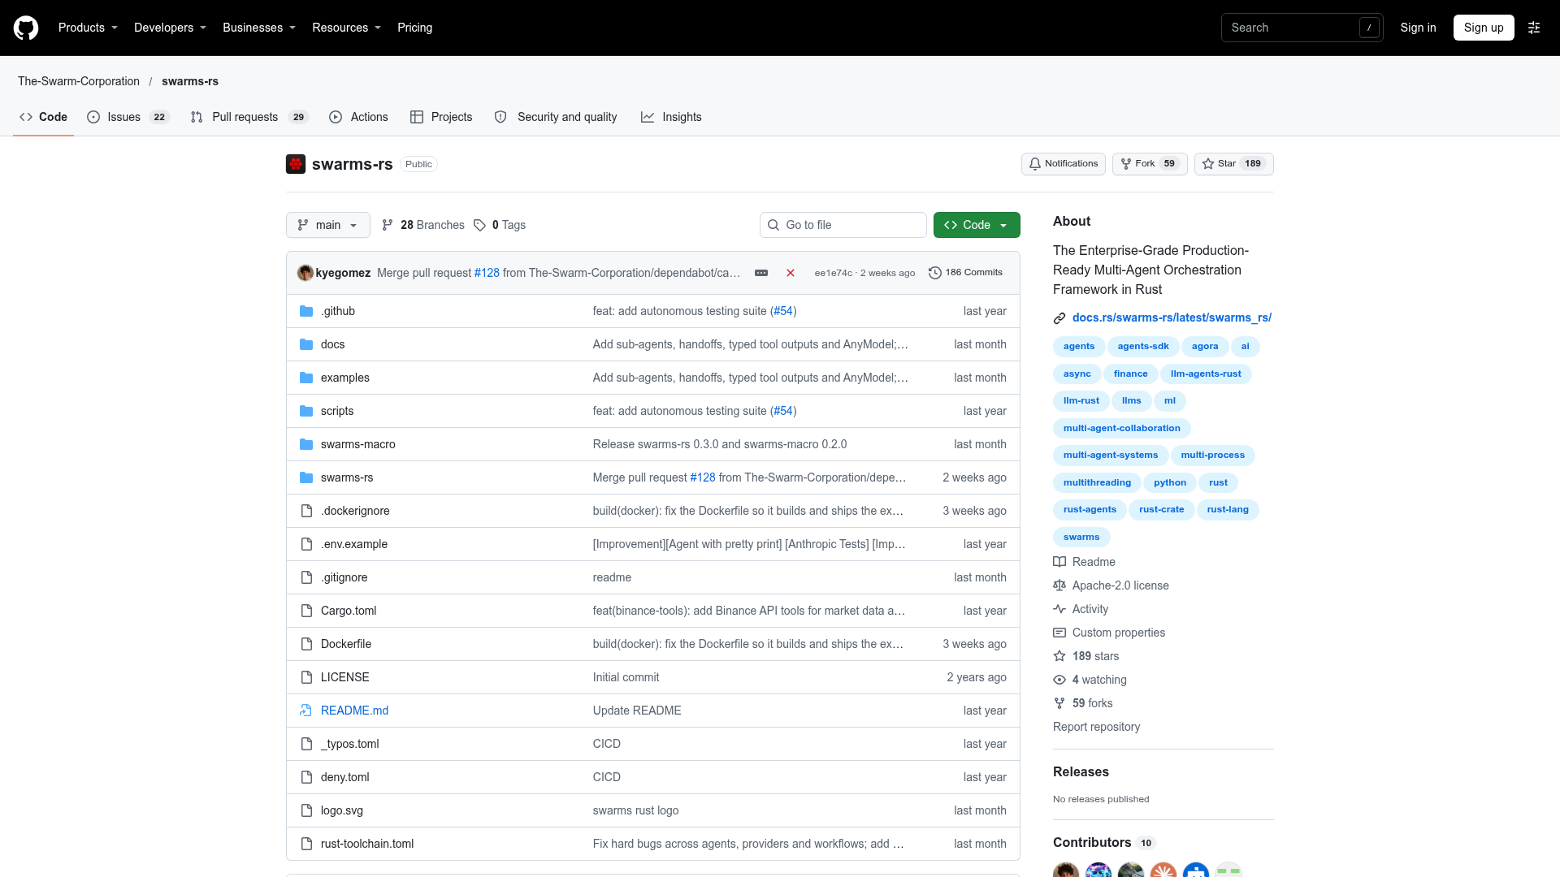Click the .github folder icon
This screenshot has width=1560, height=877.
tap(306, 311)
